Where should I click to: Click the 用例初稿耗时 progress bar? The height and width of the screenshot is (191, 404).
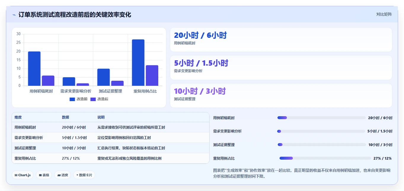click(322, 118)
